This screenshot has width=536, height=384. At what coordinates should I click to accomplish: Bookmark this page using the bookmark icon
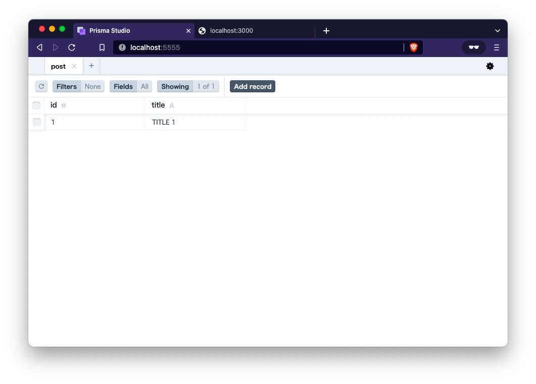(102, 47)
